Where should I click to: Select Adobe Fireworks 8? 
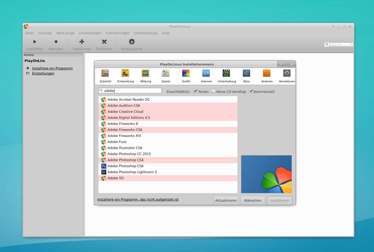point(168,124)
